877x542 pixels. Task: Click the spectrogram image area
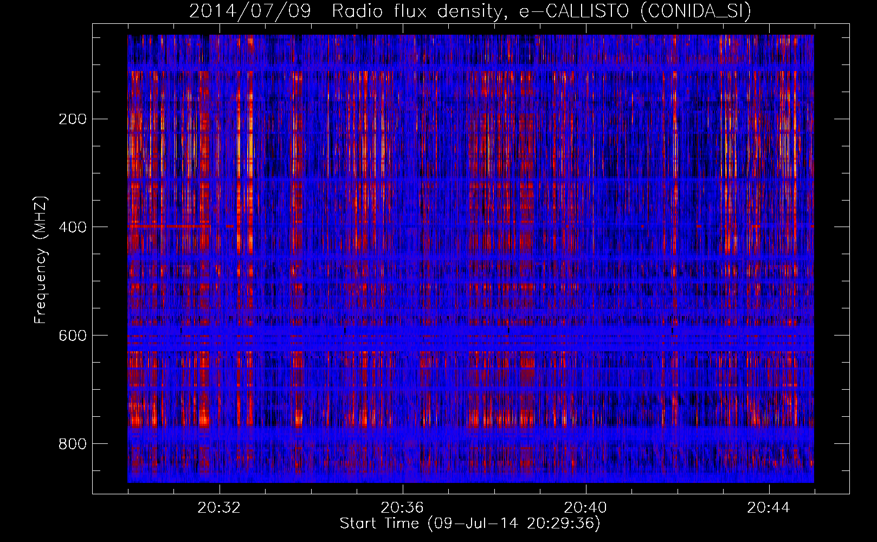point(470,259)
